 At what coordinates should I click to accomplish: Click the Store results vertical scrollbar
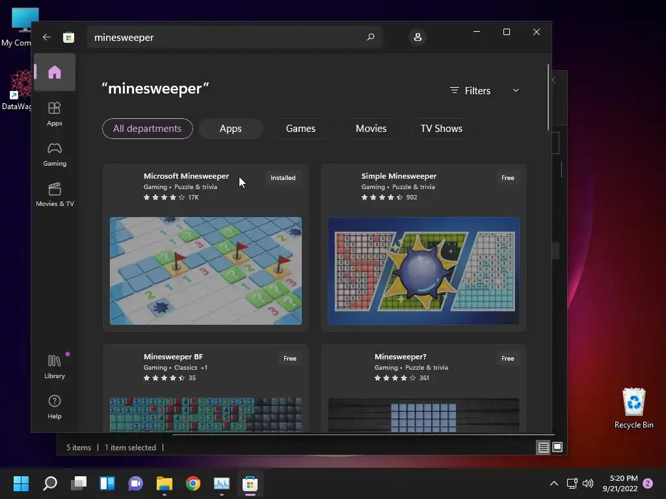(548, 97)
